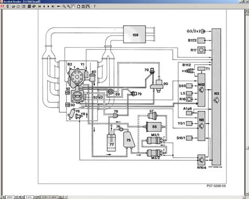
Task: Click the open file folder icon
Action: point(14,6)
